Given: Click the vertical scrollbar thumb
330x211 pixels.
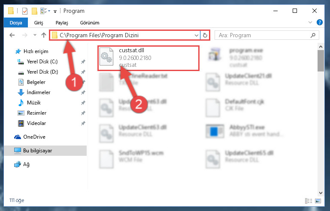Looking at the screenshot, I should pos(321,61).
